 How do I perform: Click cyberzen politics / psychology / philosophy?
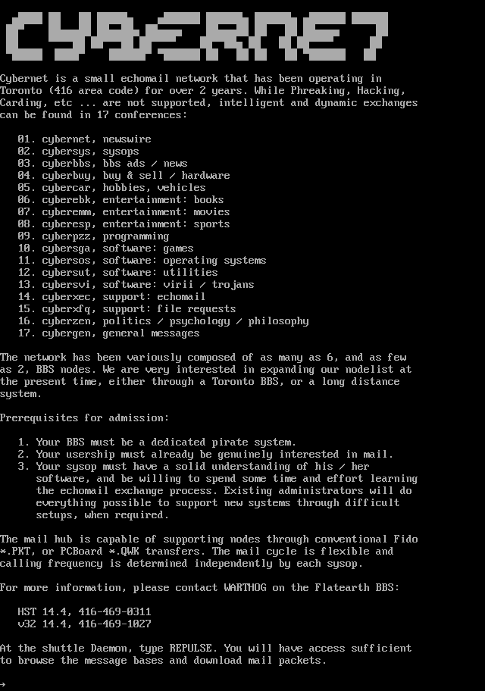coord(164,321)
